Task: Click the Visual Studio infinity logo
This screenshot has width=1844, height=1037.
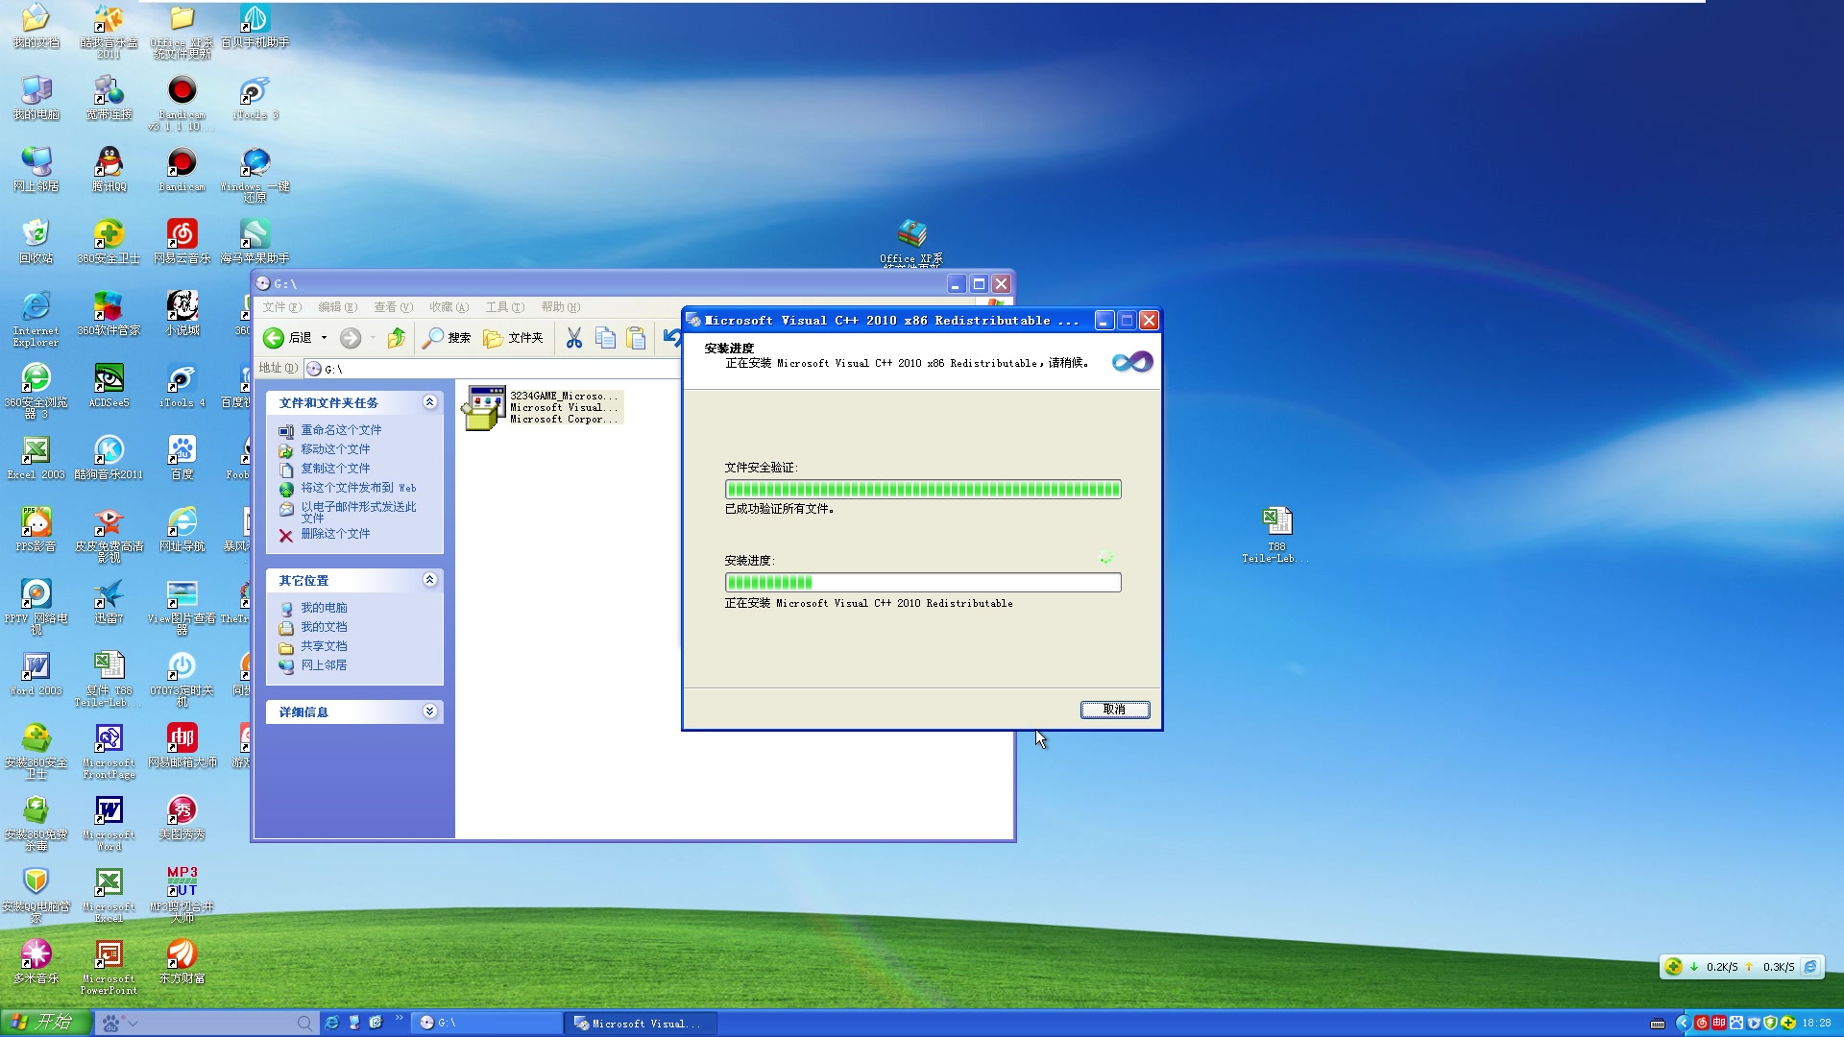Action: click(1132, 362)
